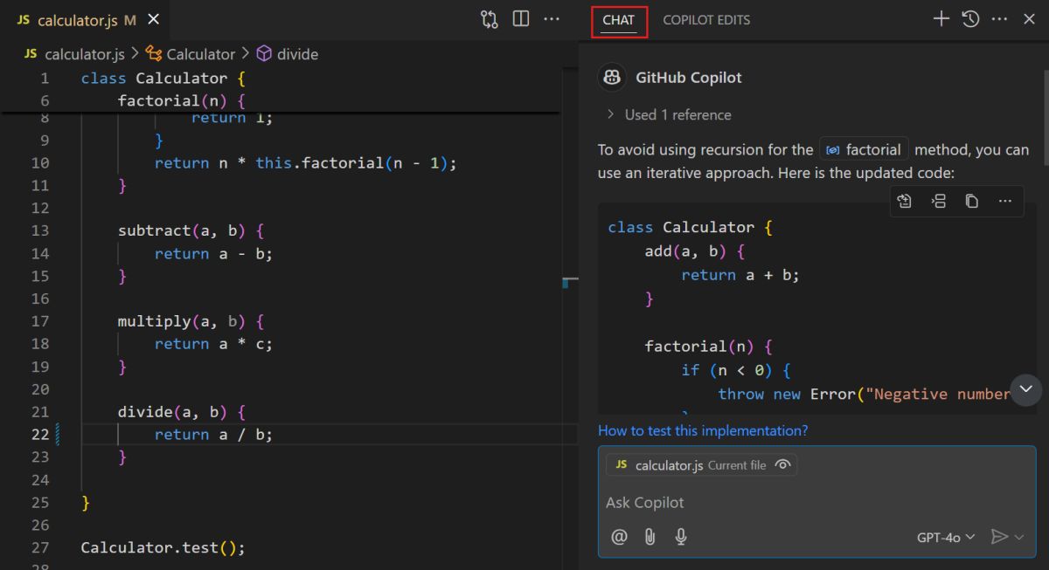Image resolution: width=1049 pixels, height=570 pixels.
Task: Open the source control changes icon in the editor toolbar
Action: [x=490, y=19]
